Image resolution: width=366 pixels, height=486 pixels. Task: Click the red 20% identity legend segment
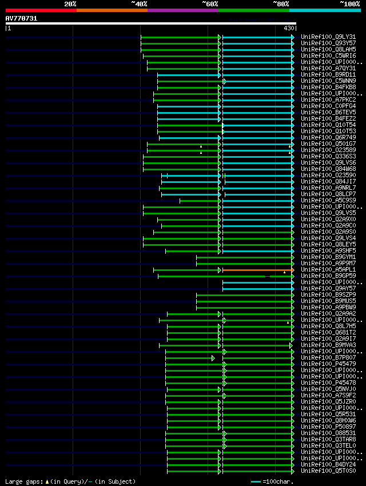pyautogui.click(x=41, y=10)
